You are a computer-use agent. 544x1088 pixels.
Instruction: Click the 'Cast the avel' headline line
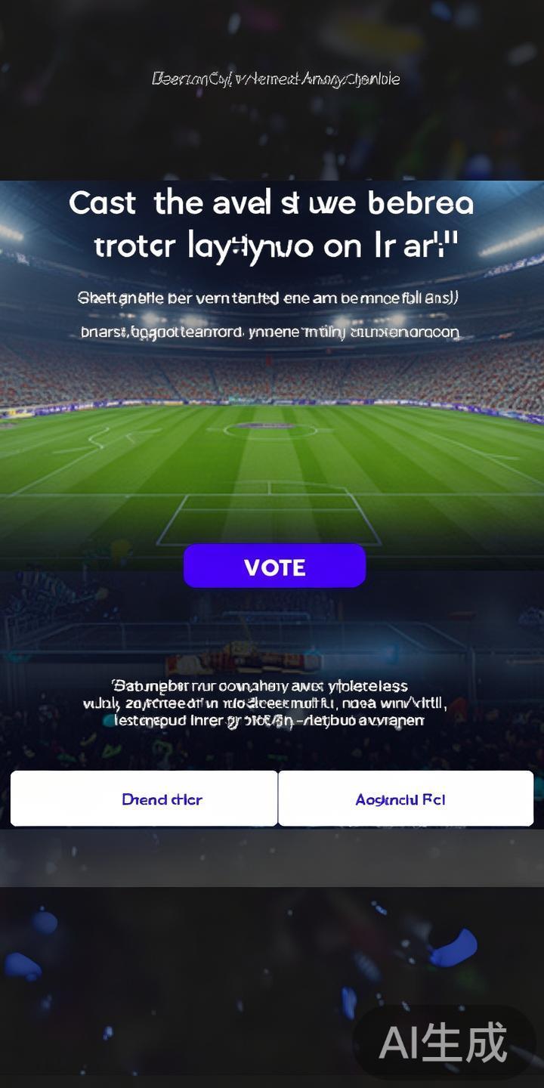pyautogui.click(x=271, y=202)
